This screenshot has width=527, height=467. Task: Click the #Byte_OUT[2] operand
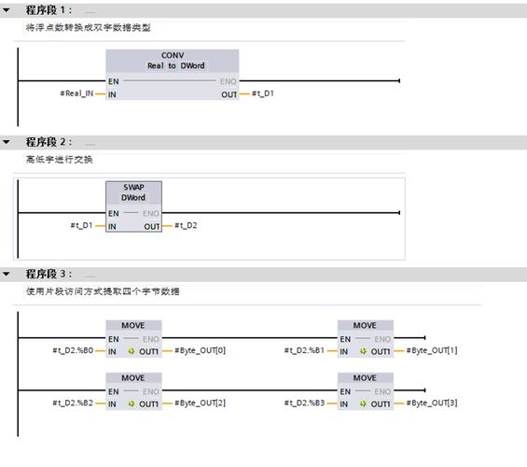click(x=200, y=403)
